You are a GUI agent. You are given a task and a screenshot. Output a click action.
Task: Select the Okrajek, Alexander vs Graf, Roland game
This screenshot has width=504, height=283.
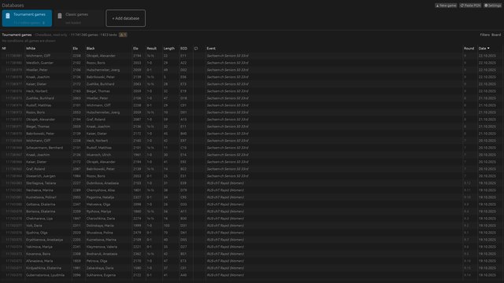coord(252,119)
